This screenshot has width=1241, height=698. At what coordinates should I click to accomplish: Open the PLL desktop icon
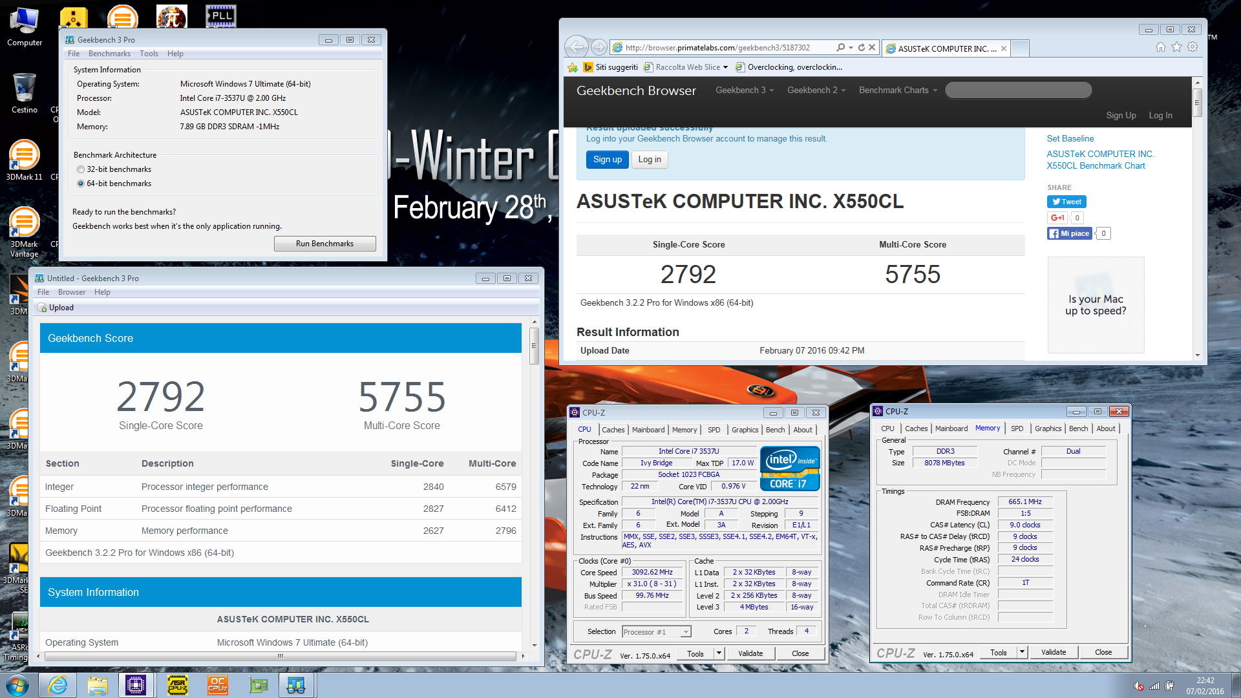coord(221,16)
